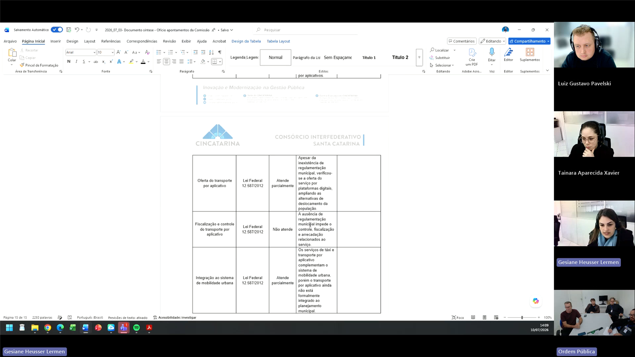Open the font size dropdown
The image size is (635, 357).
tap(112, 52)
